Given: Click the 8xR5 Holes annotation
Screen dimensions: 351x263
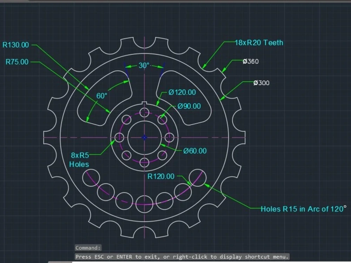Looking at the screenshot, I should pos(79,160).
